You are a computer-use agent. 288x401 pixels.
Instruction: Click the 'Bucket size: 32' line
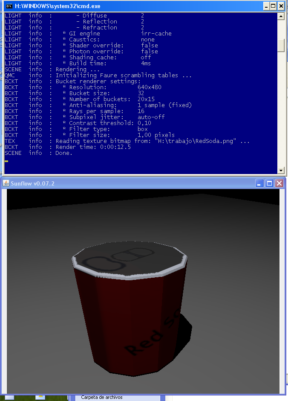pyautogui.click(x=74, y=93)
